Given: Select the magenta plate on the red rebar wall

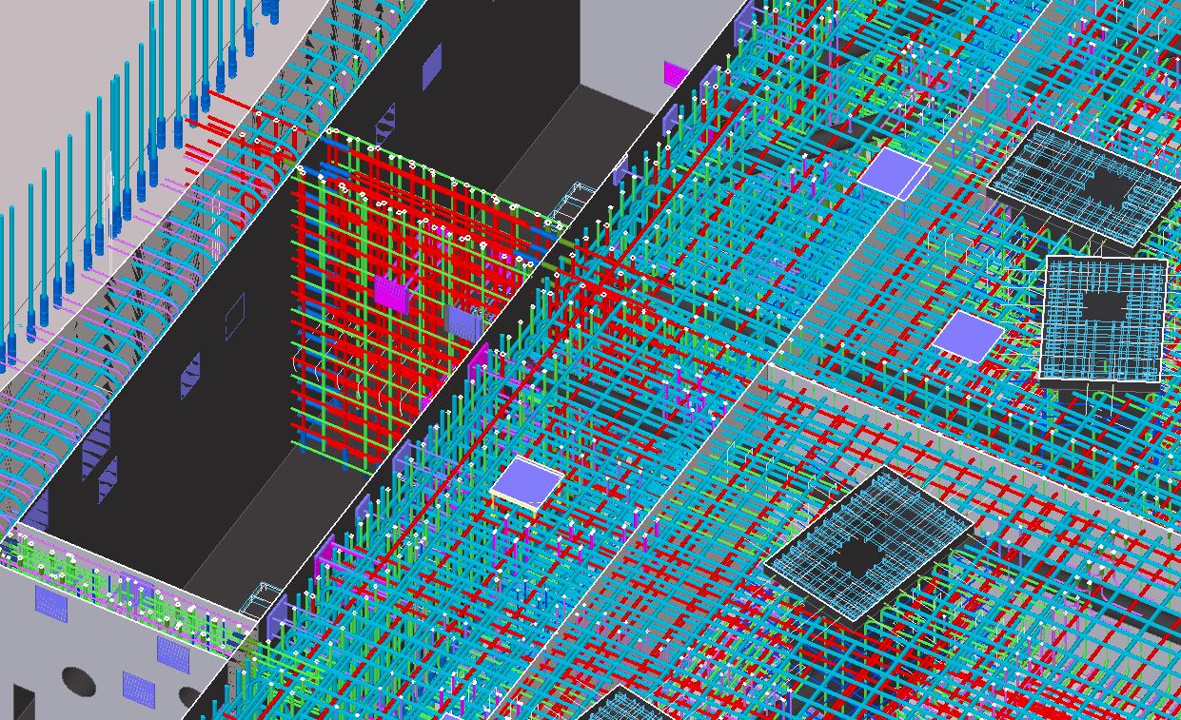Looking at the screenshot, I should click(389, 292).
